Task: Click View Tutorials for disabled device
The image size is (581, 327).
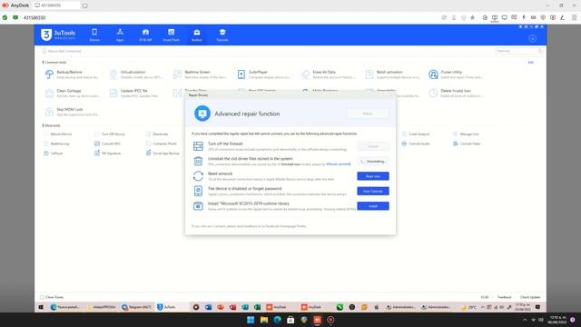Action: pyautogui.click(x=373, y=191)
